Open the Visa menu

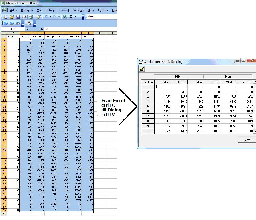pyautogui.click(x=40, y=10)
